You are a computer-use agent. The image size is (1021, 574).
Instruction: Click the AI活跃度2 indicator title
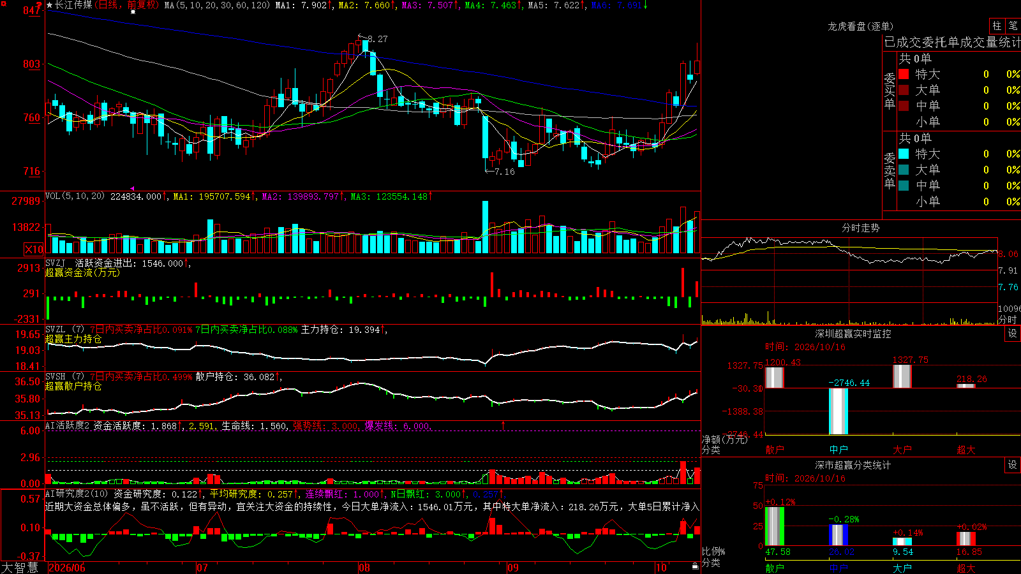[68, 425]
